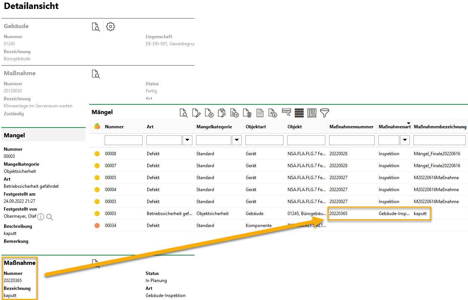This screenshot has width=468, height=300.
Task: Expand the Mangelkategorie filter dropdown arrow
Action: point(237,140)
